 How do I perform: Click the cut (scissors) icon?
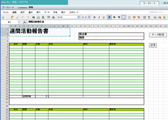tap(3, 17)
